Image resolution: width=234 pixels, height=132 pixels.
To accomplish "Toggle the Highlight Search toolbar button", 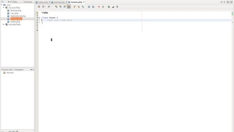I will pyautogui.click(x=69, y=7).
